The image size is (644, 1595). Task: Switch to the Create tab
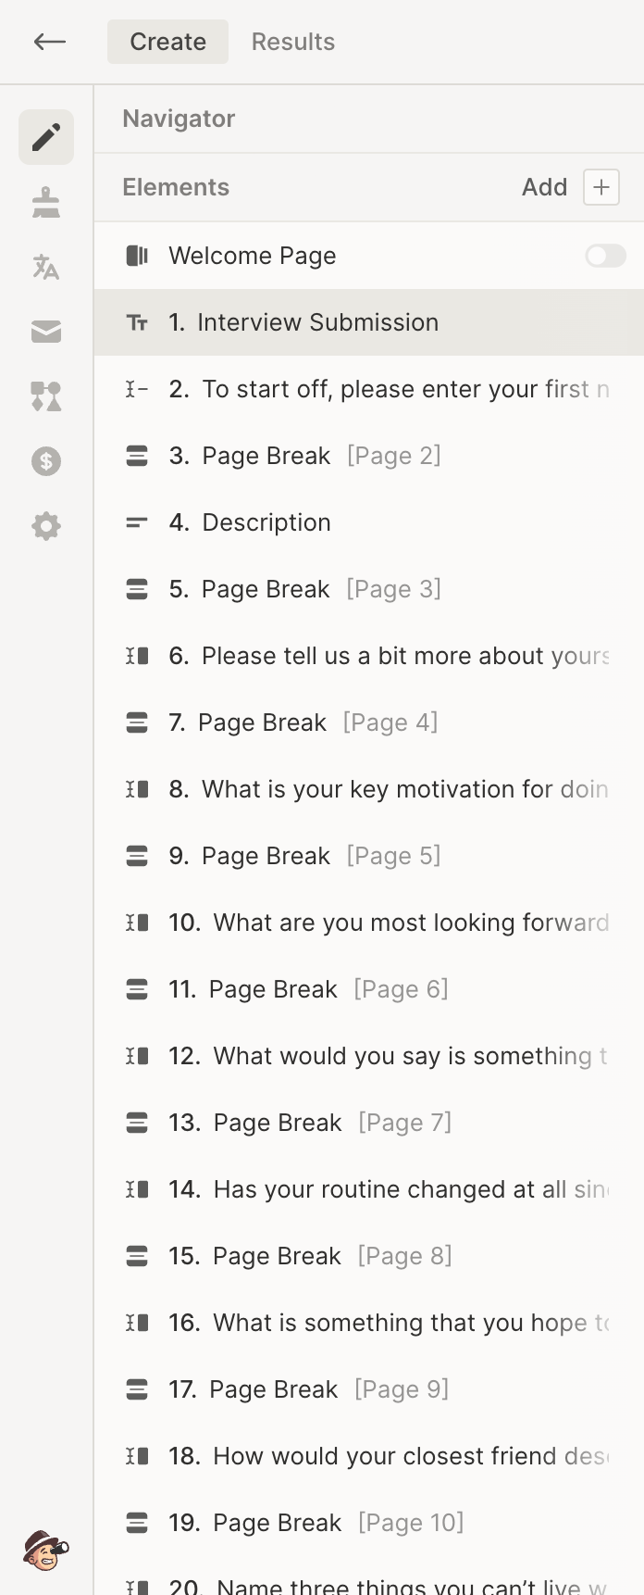pos(167,41)
